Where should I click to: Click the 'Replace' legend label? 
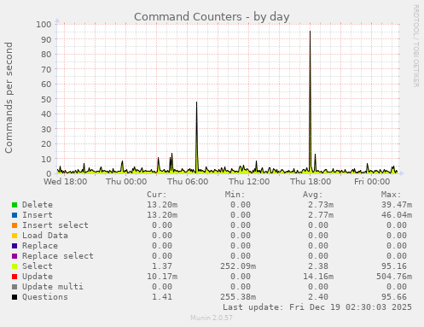[40, 246]
